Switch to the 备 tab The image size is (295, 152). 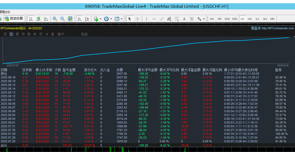point(52,34)
